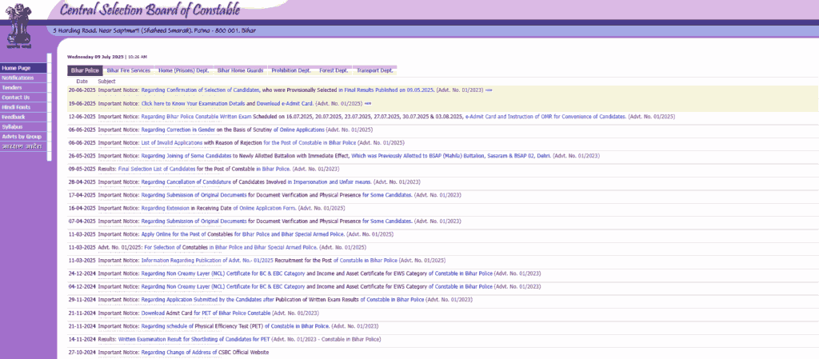
Task: Click the date 09-05-2025 in the list
Action: (x=82, y=169)
